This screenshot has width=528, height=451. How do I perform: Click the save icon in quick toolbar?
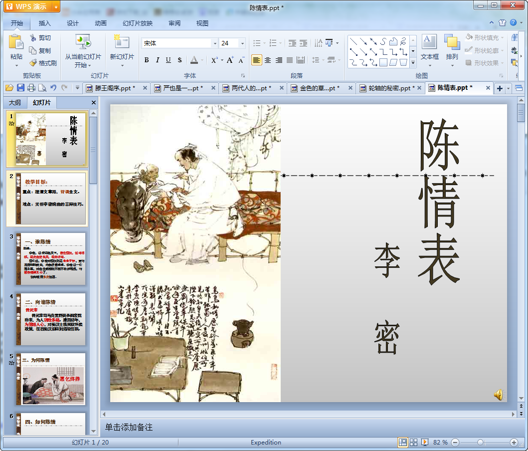click(20, 88)
